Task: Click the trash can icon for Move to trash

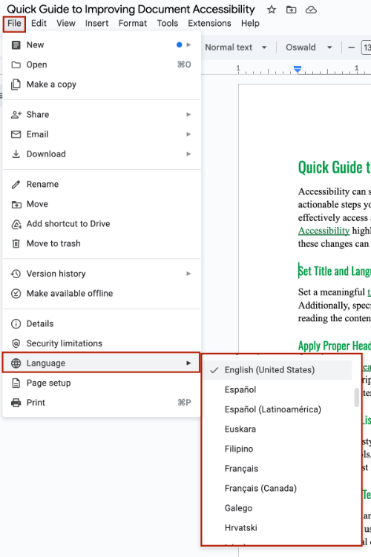Action: point(16,244)
